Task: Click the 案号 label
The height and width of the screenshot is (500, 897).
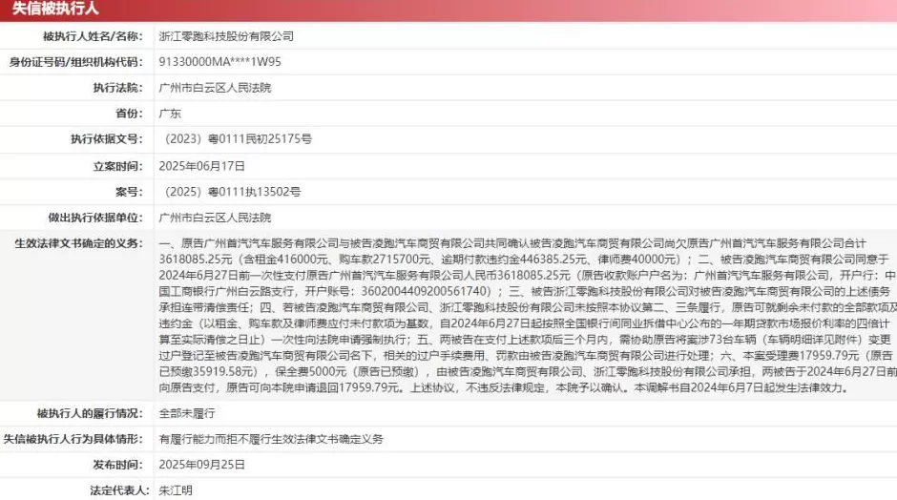Action: tap(129, 192)
